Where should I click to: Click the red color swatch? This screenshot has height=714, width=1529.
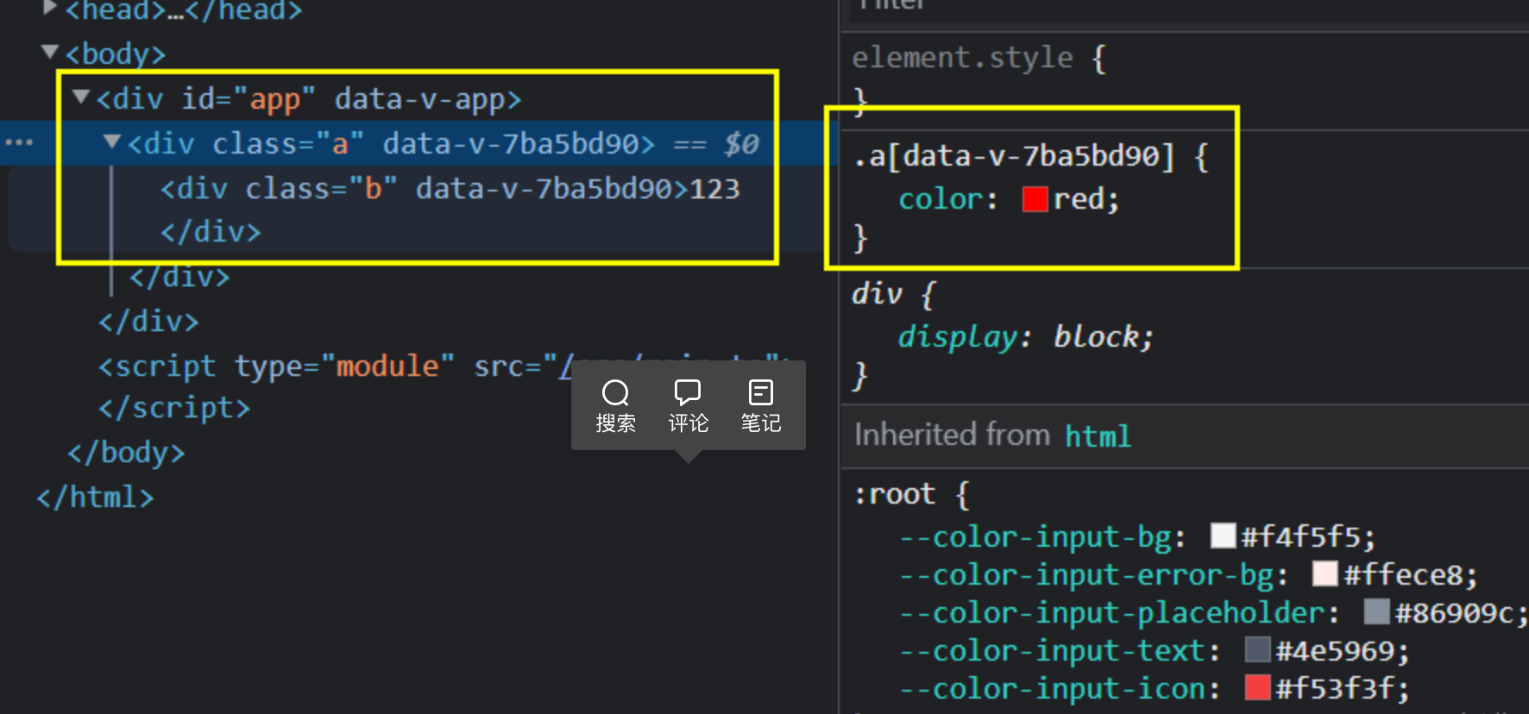point(1035,199)
